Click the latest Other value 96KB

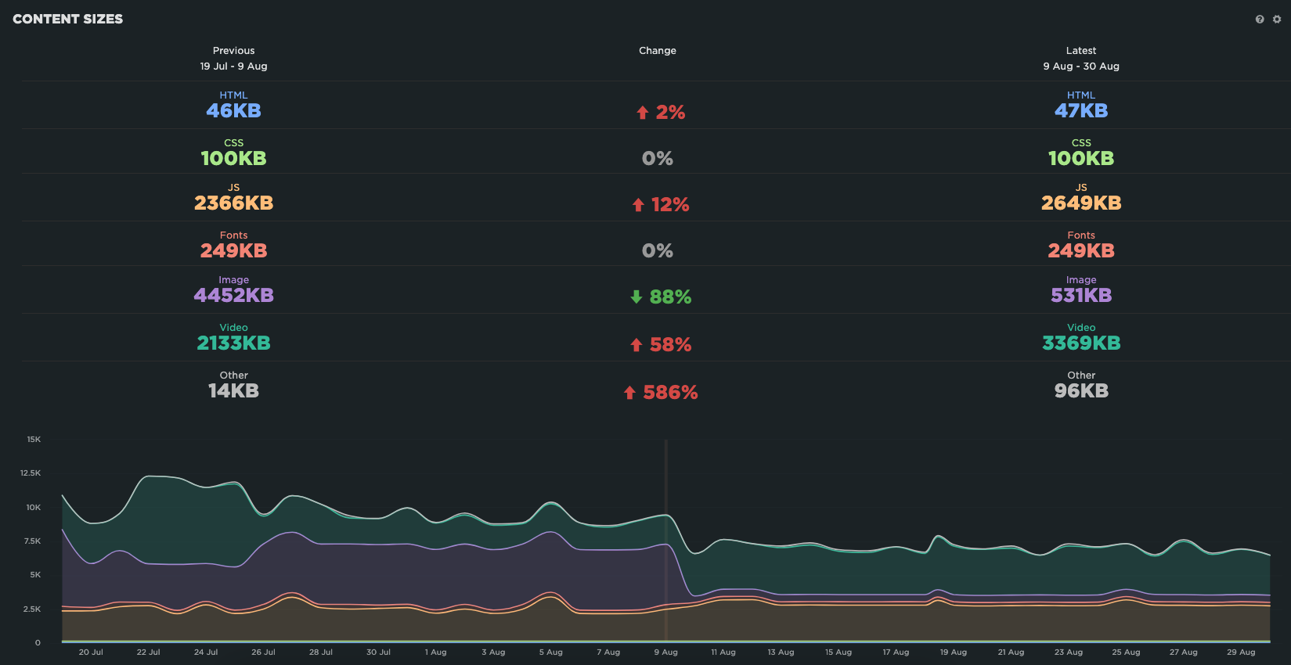point(1080,391)
